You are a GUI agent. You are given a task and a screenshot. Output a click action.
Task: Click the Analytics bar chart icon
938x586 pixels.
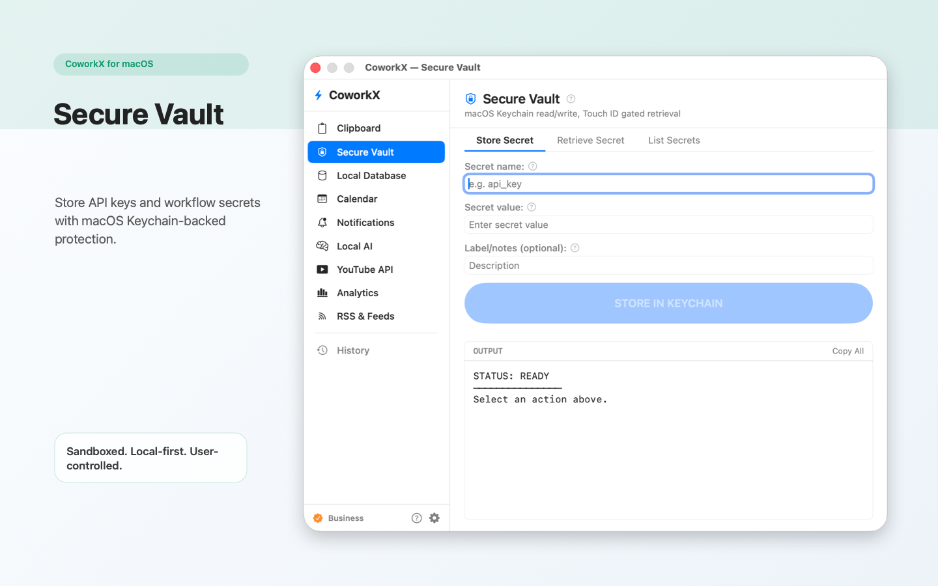[322, 292]
